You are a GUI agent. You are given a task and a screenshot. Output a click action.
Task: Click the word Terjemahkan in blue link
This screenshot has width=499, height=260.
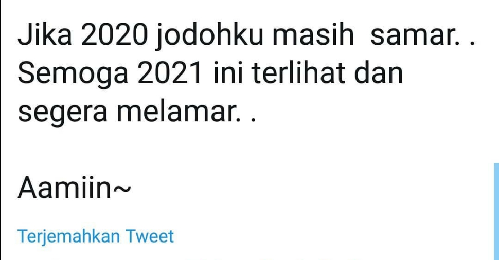pyautogui.click(x=69, y=236)
